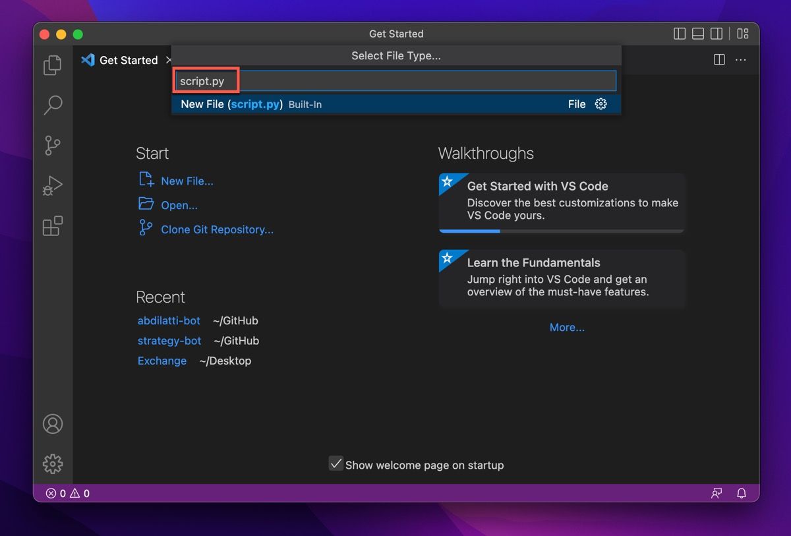The image size is (791, 536).
Task: Open the Source Control panel icon
Action: pos(53,146)
